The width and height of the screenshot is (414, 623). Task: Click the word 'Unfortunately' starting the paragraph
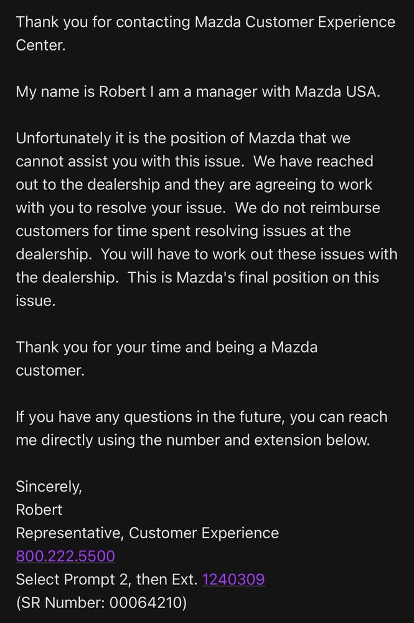click(64, 138)
